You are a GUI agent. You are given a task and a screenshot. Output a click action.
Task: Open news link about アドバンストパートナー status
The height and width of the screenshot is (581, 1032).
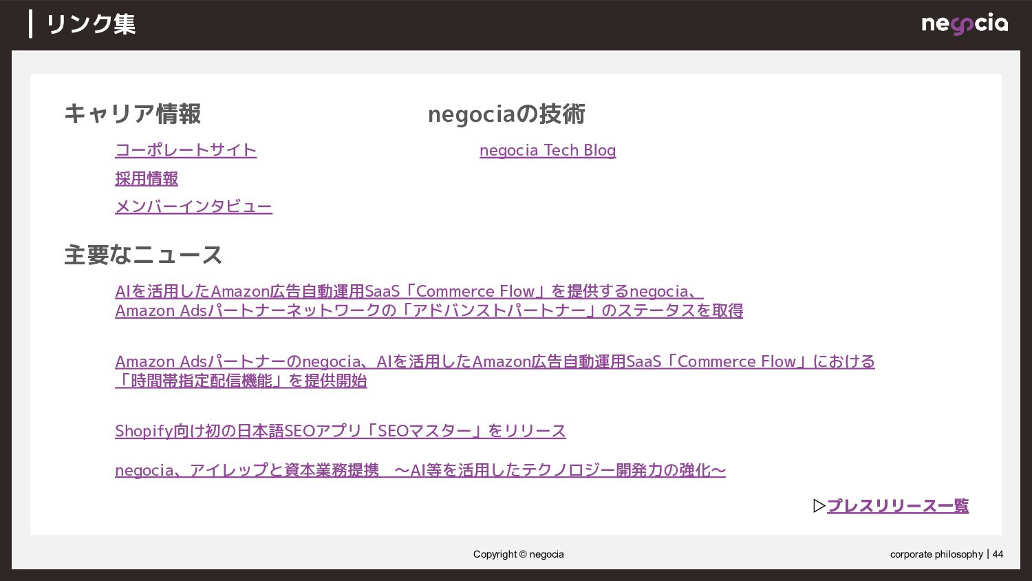point(429,301)
